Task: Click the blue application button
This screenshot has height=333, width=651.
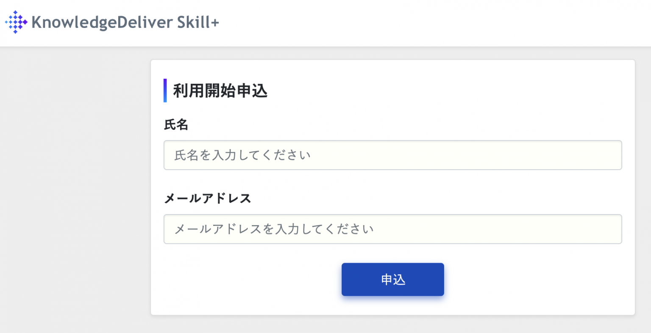Action: point(392,279)
